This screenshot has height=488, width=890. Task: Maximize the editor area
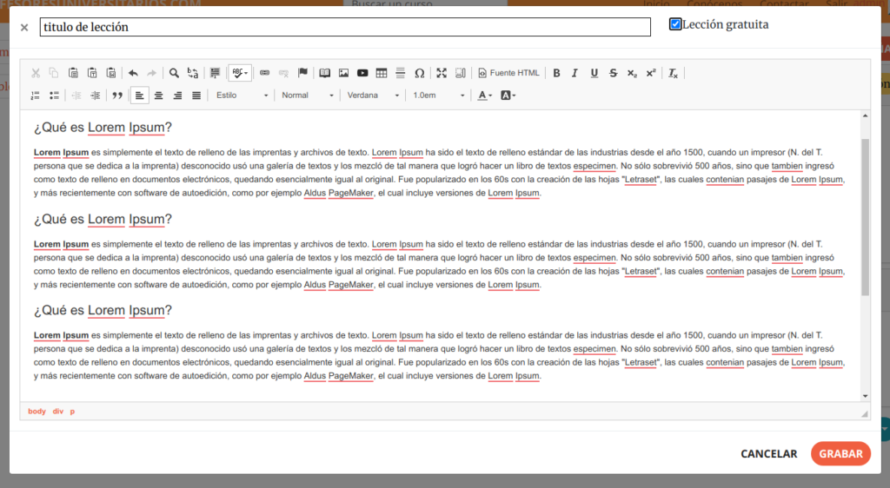point(442,73)
